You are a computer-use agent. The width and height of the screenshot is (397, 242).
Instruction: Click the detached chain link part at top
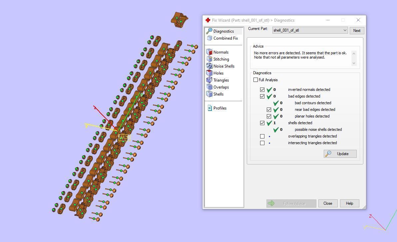(x=179, y=20)
